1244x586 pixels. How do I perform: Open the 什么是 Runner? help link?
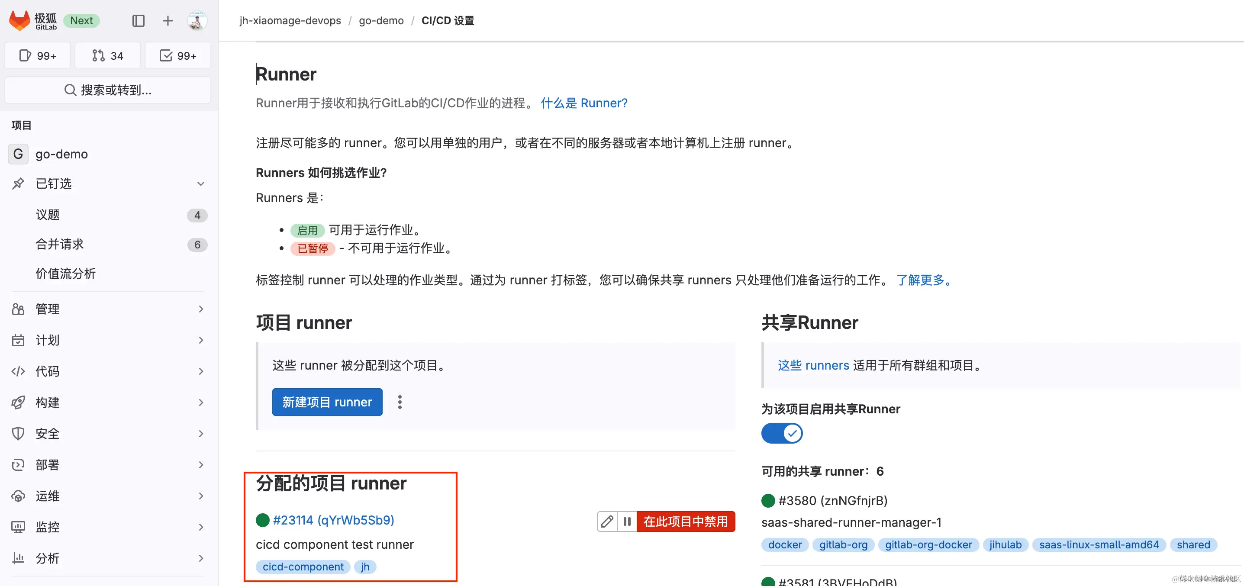coord(584,103)
